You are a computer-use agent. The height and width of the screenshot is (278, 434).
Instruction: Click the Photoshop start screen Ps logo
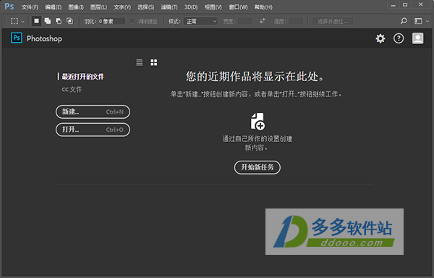click(x=17, y=38)
